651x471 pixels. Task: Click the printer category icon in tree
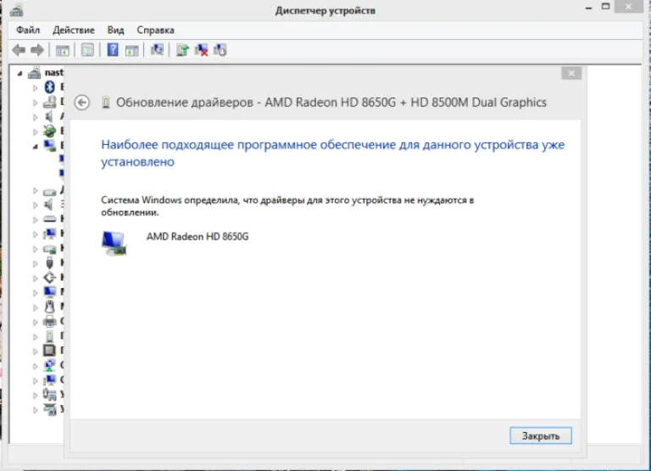click(x=49, y=321)
